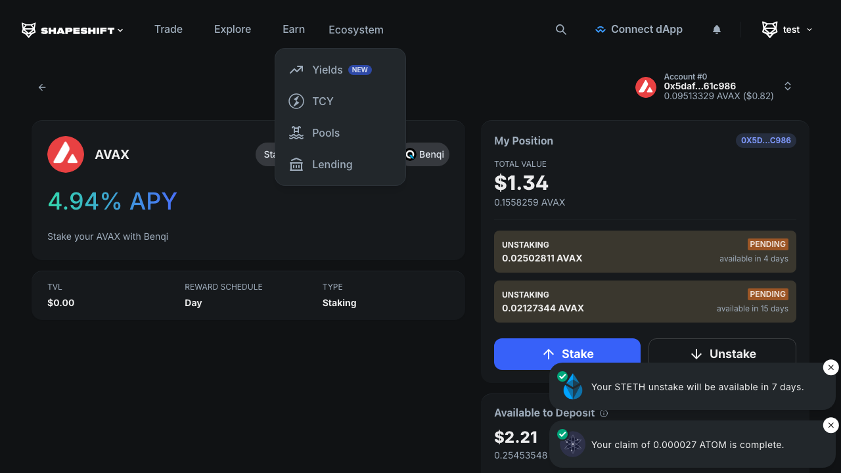Click the Benqi provider chip
The image size is (841, 473).
tap(427, 154)
